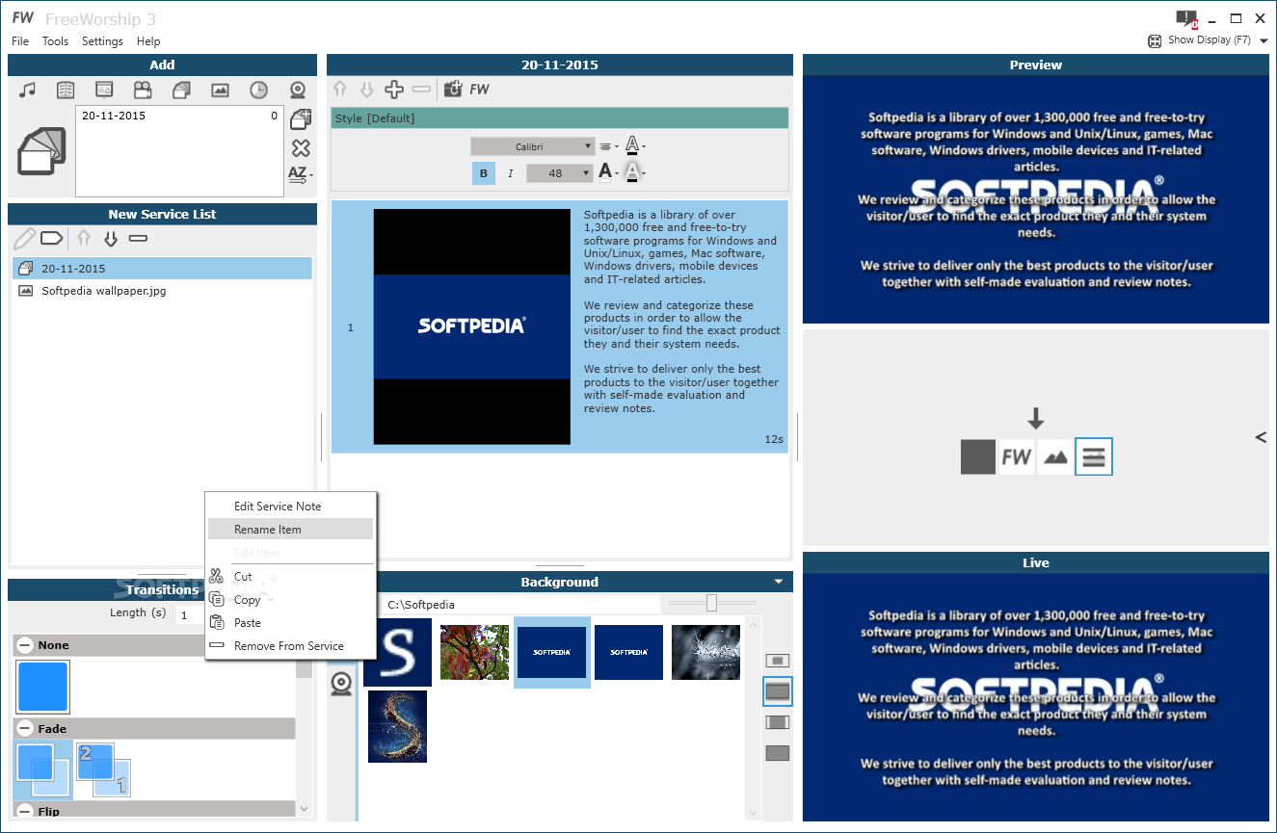Screen dimensions: 1277x833
Task: Open underlined A text color dropdown
Action: (x=635, y=146)
